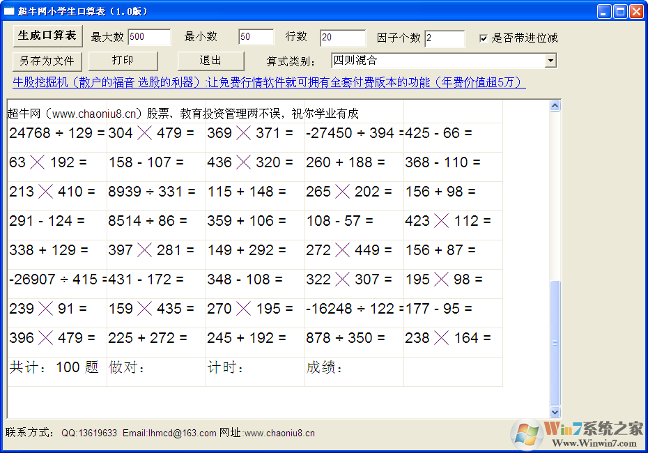Image resolution: width=648 pixels, height=453 pixels.
Task: Click the 行数 field showing 20
Action: pyautogui.click(x=341, y=37)
